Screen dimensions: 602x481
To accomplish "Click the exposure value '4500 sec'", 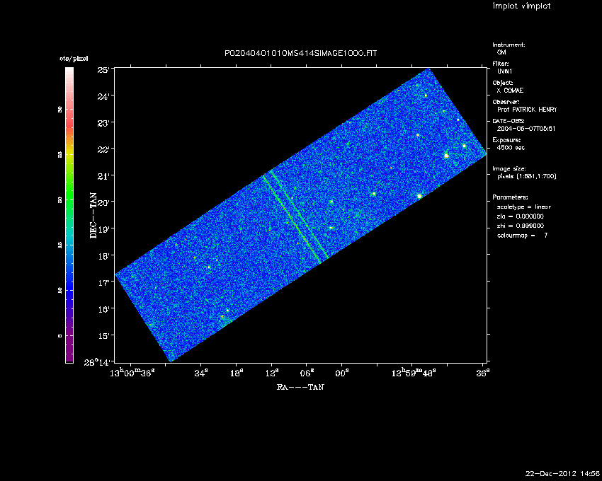I will pyautogui.click(x=511, y=148).
